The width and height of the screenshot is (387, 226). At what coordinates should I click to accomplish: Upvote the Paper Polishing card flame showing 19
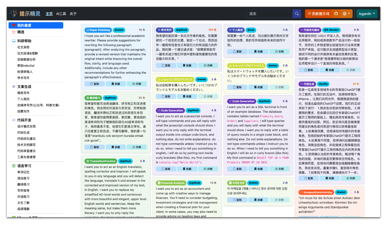(144, 30)
